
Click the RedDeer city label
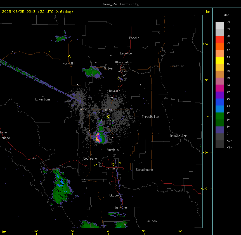pyautogui.click(x=123, y=71)
